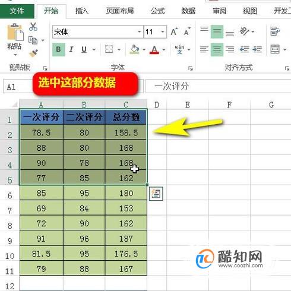Toggle Italic formatting
This screenshot has width=291, height=291.
pos(71,49)
